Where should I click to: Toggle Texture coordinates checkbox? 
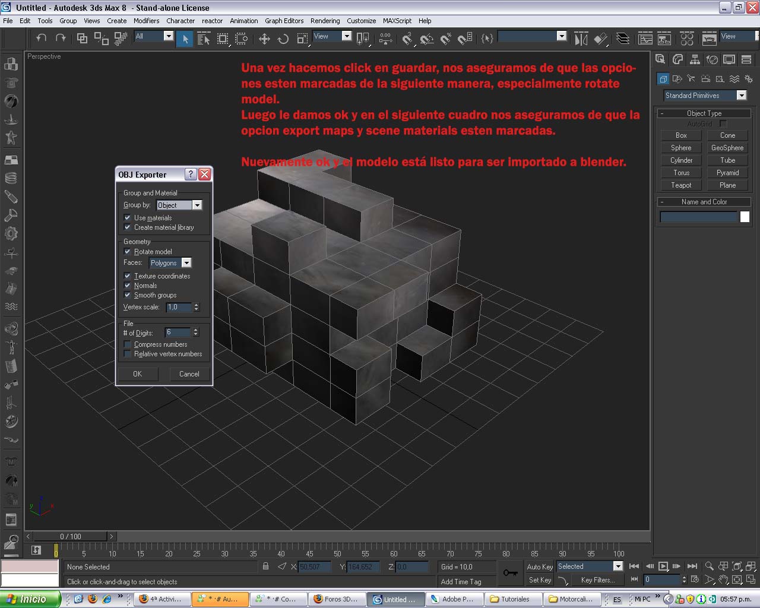click(127, 276)
